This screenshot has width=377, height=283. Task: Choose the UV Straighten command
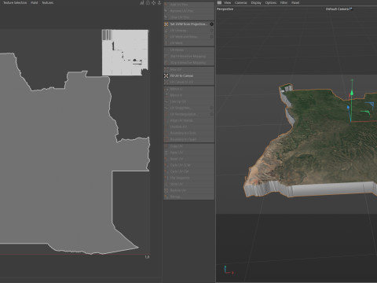(188, 108)
